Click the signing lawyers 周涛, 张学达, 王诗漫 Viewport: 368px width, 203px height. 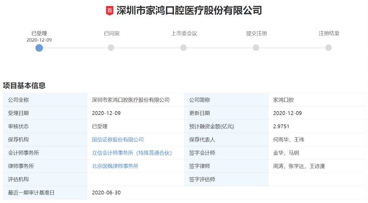(299, 166)
